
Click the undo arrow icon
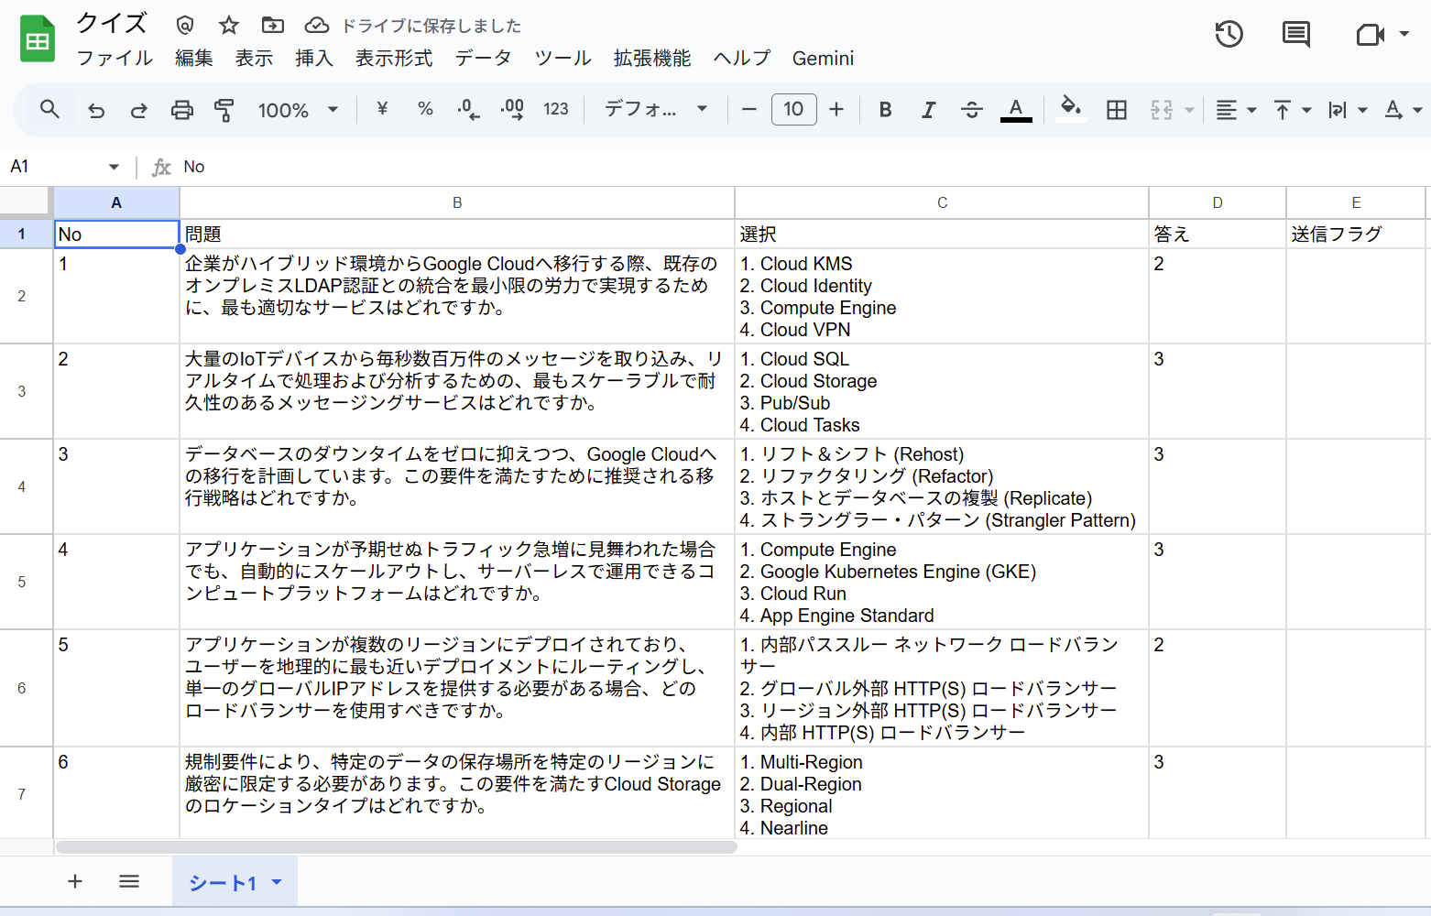[x=96, y=110]
